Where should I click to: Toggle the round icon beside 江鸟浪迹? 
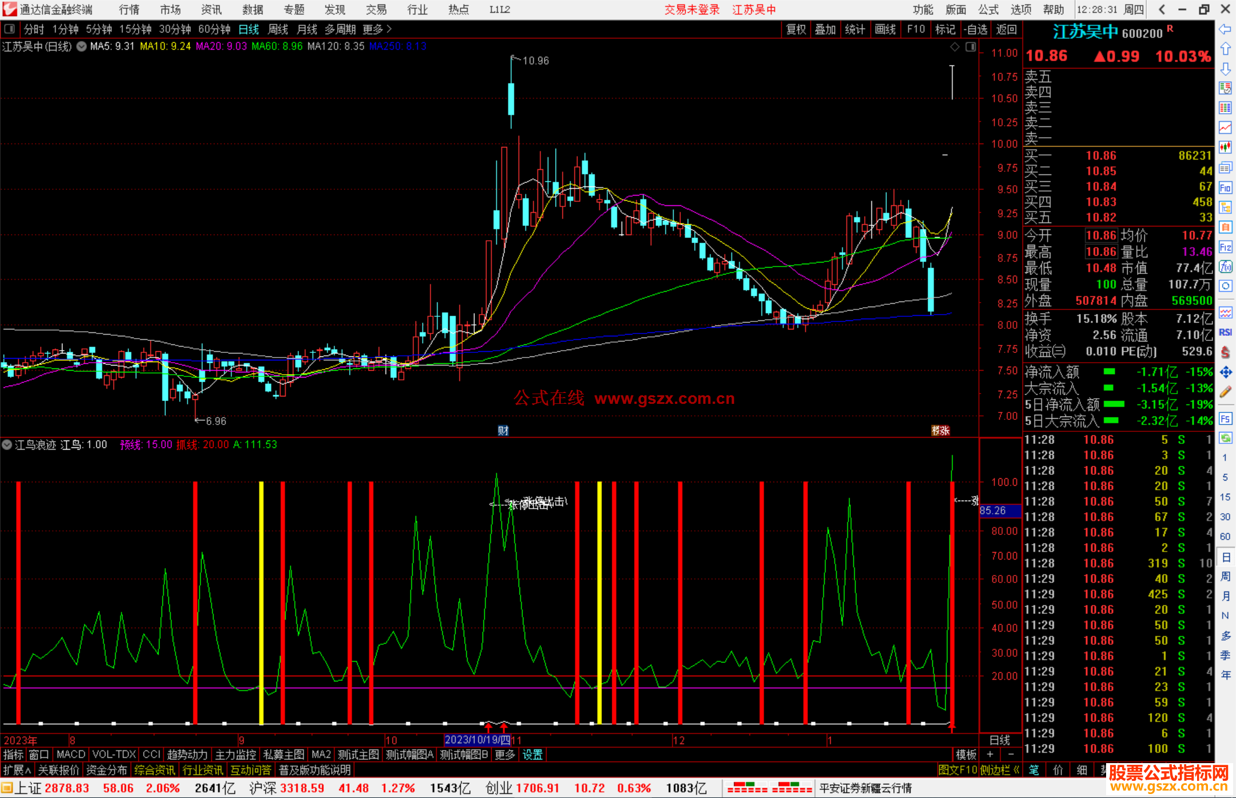pyautogui.click(x=7, y=444)
